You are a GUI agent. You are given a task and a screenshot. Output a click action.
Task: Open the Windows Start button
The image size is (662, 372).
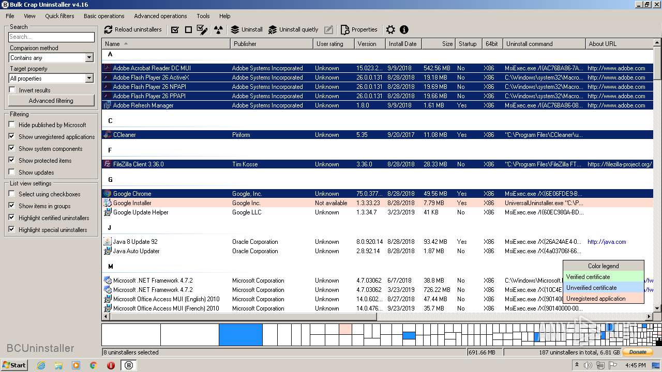[14, 365]
